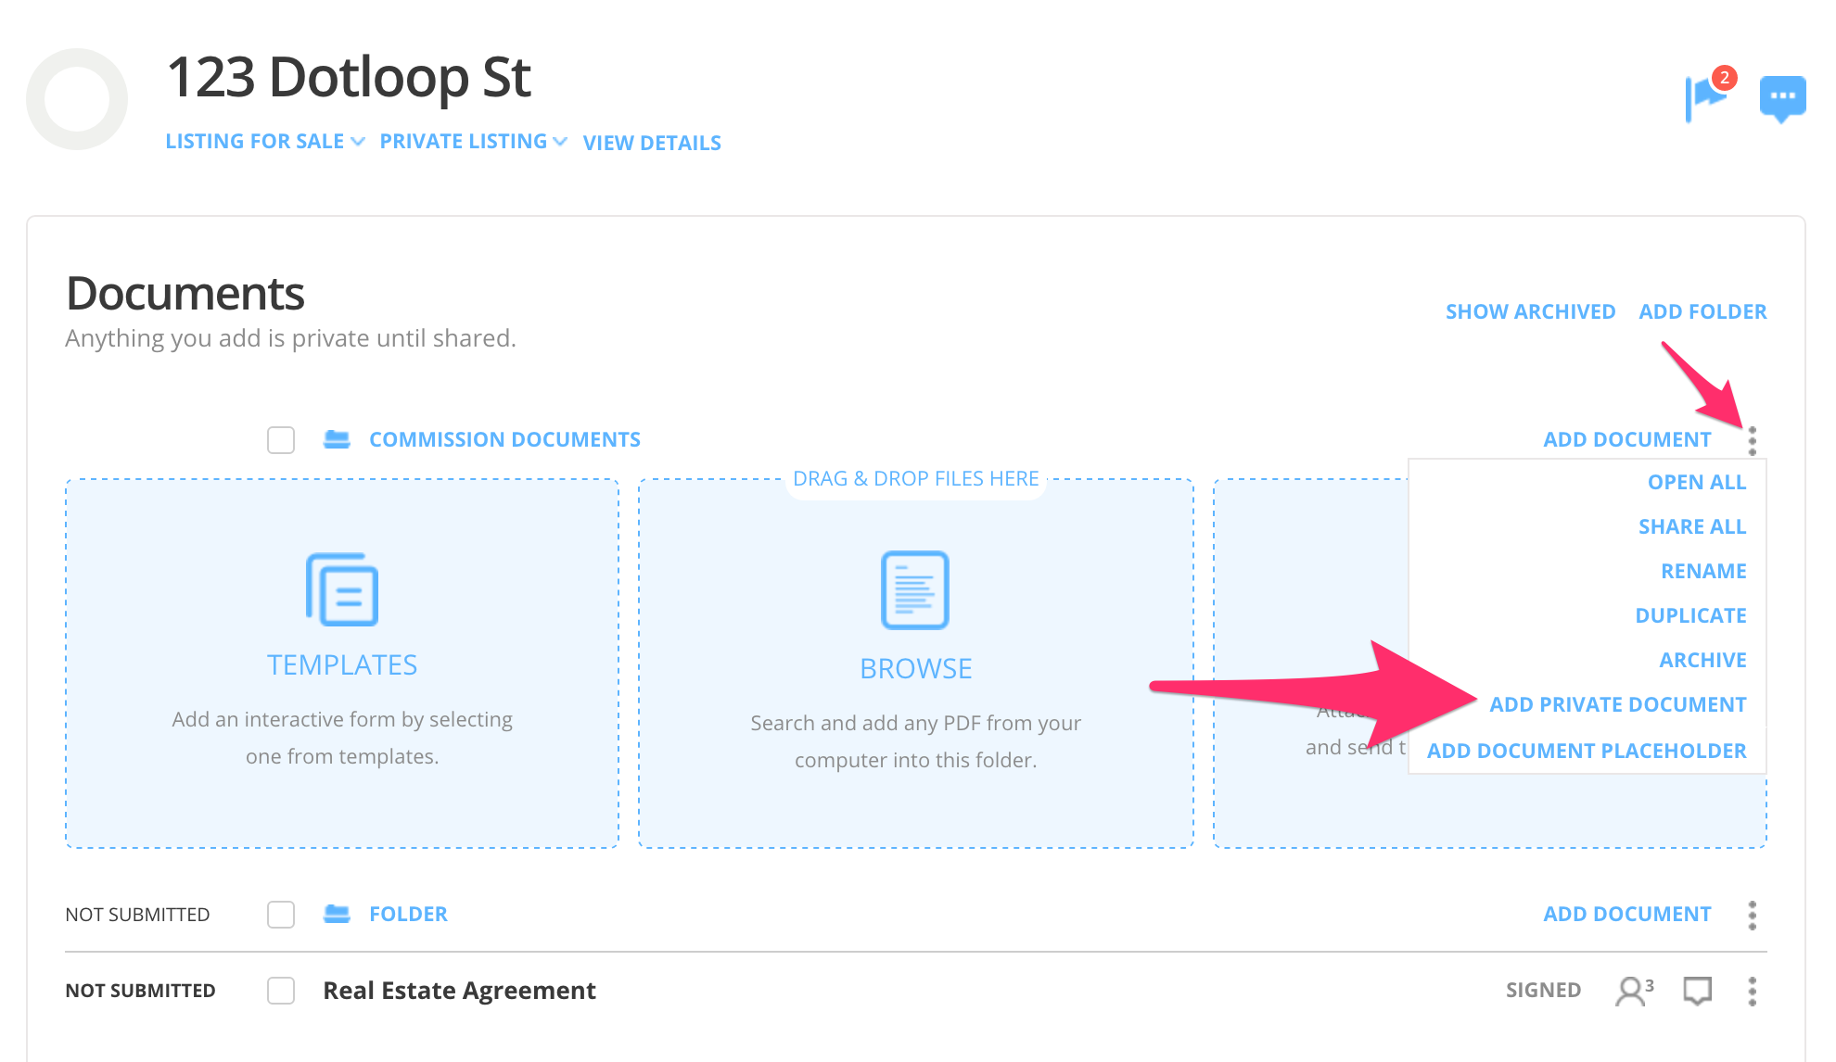Tick the Real Estate Agreement checkbox
This screenshot has height=1062, width=1836.
click(x=281, y=991)
